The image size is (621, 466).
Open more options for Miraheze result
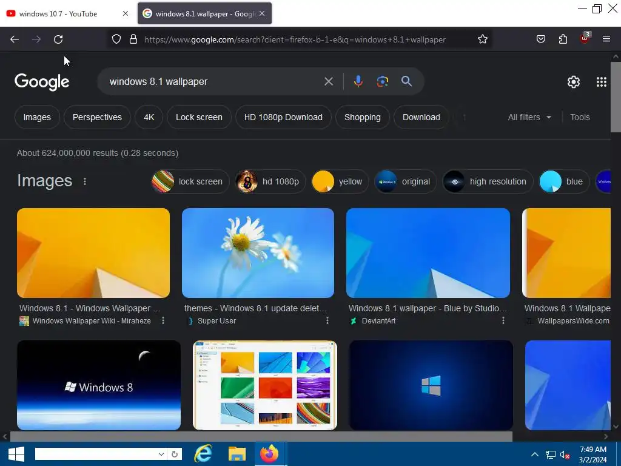tap(163, 320)
